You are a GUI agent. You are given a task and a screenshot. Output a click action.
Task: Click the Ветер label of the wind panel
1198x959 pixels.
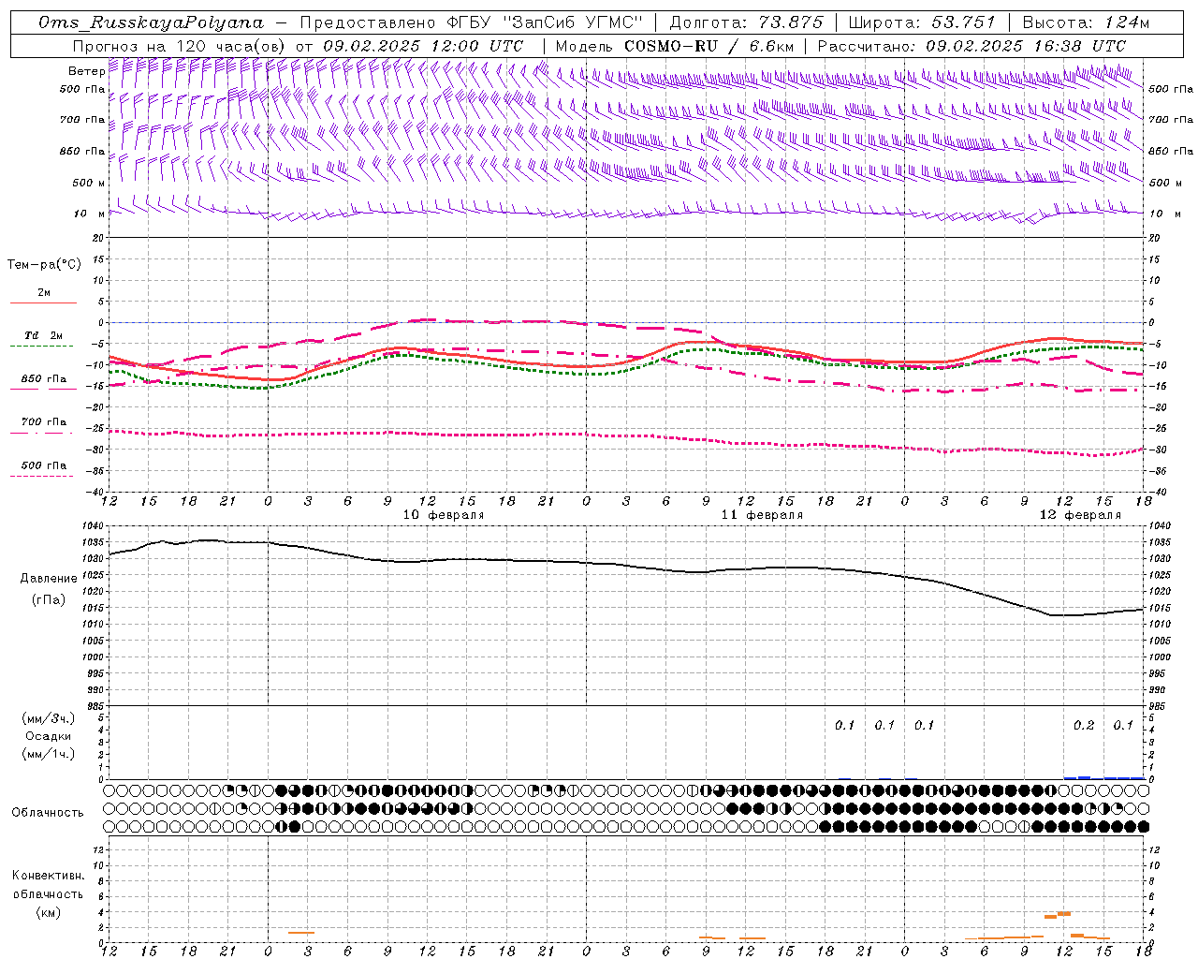[87, 71]
